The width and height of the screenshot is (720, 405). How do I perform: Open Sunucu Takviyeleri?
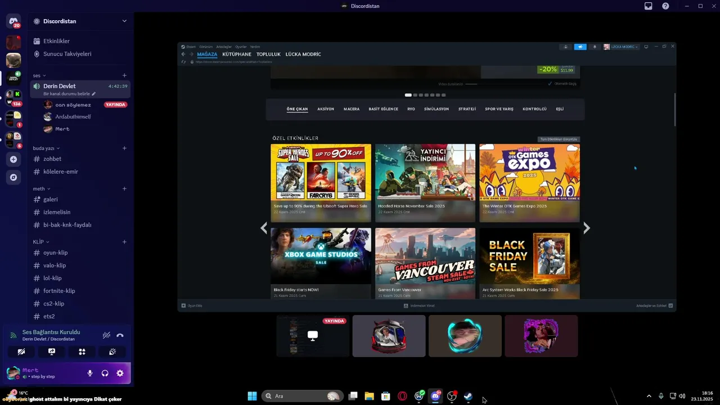[x=67, y=54]
